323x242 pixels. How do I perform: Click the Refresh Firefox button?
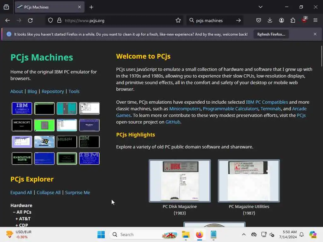pyautogui.click(x=271, y=34)
